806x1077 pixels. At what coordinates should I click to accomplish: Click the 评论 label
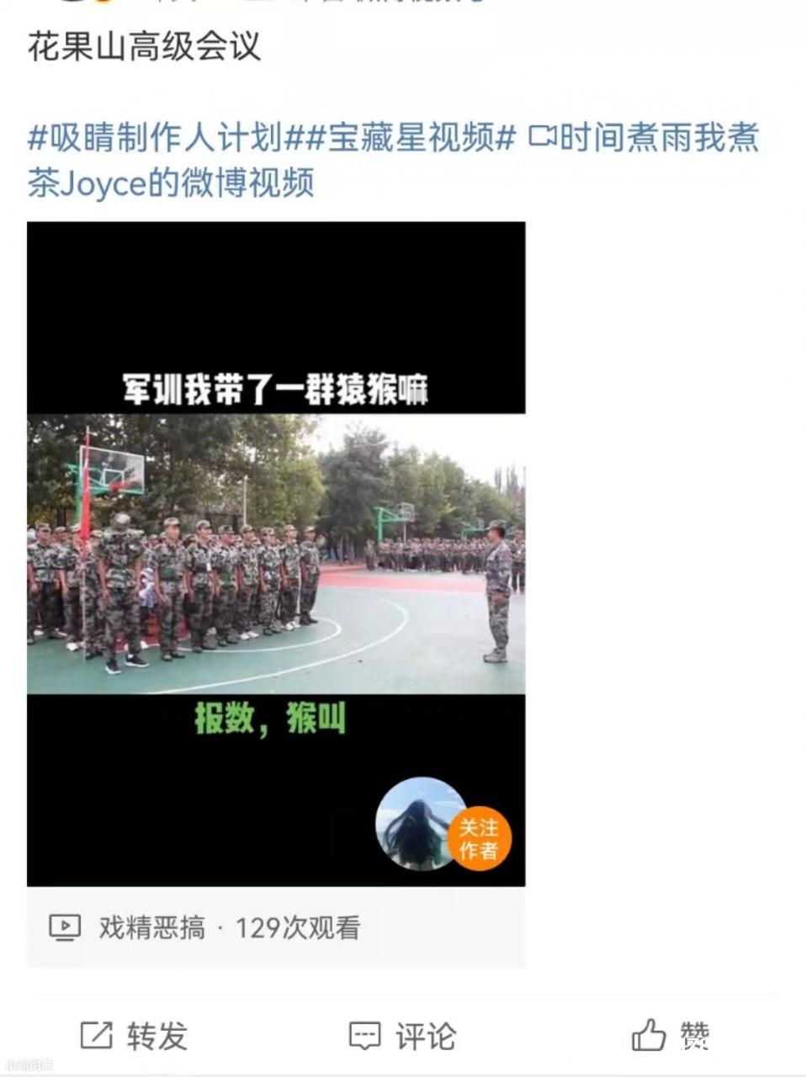pos(426,1036)
